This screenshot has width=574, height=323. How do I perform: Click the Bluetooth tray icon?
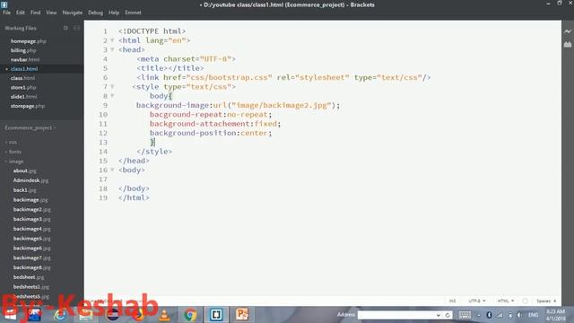(x=489, y=315)
